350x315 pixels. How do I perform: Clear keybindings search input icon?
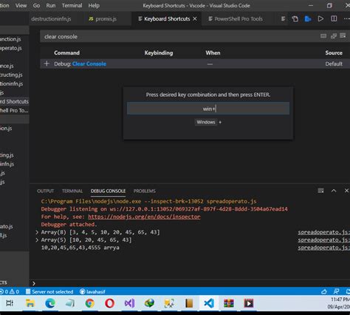[x=343, y=36]
